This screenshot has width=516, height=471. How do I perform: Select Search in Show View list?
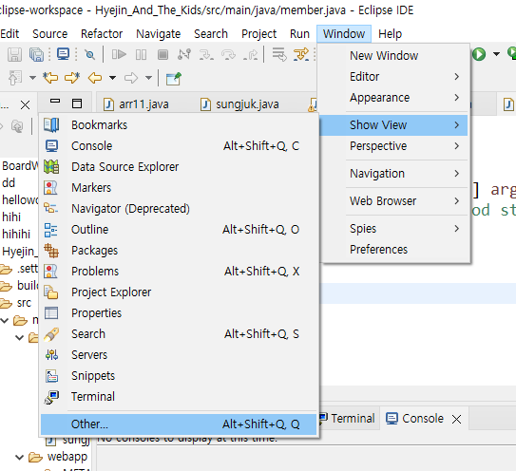point(179,334)
